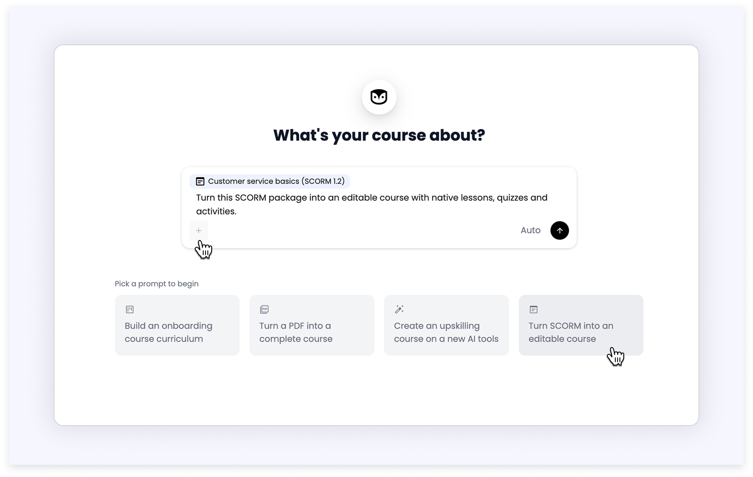The width and height of the screenshot is (753, 477).
Task: Pick Build an onboarding course curriculum
Action: click(177, 325)
